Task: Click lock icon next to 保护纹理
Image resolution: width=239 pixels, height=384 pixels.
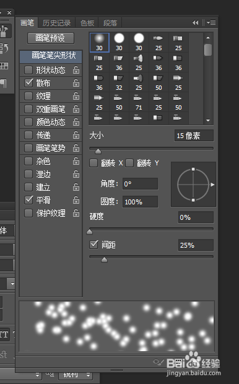Action: 76,213
